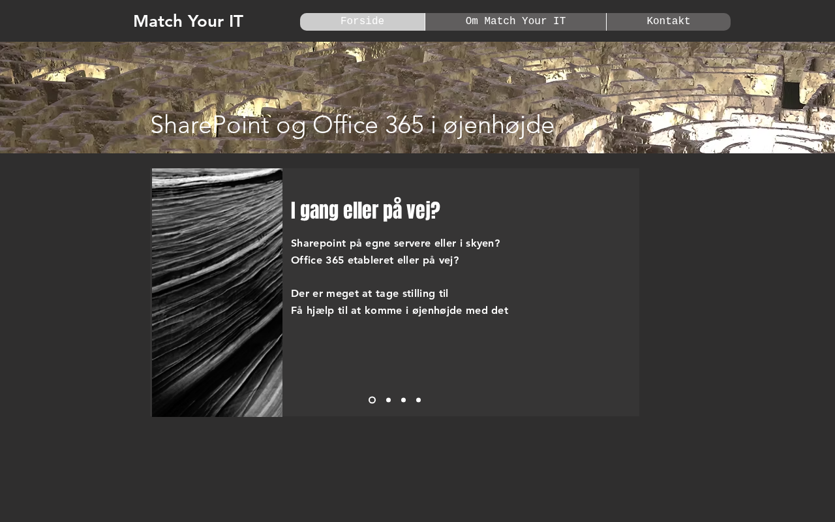Viewport: 835px width, 522px height.
Task: Click 'Sharepoint på egne servere eller i skyen?' text
Action: (x=395, y=243)
